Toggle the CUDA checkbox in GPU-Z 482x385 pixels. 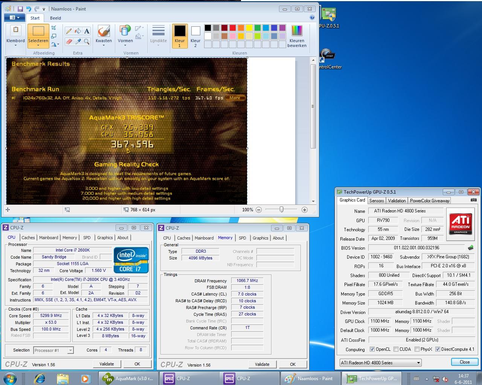pyautogui.click(x=396, y=349)
